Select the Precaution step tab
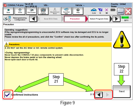Image resolution: width=135 pixels, height=108 pixels. (x=75, y=19)
